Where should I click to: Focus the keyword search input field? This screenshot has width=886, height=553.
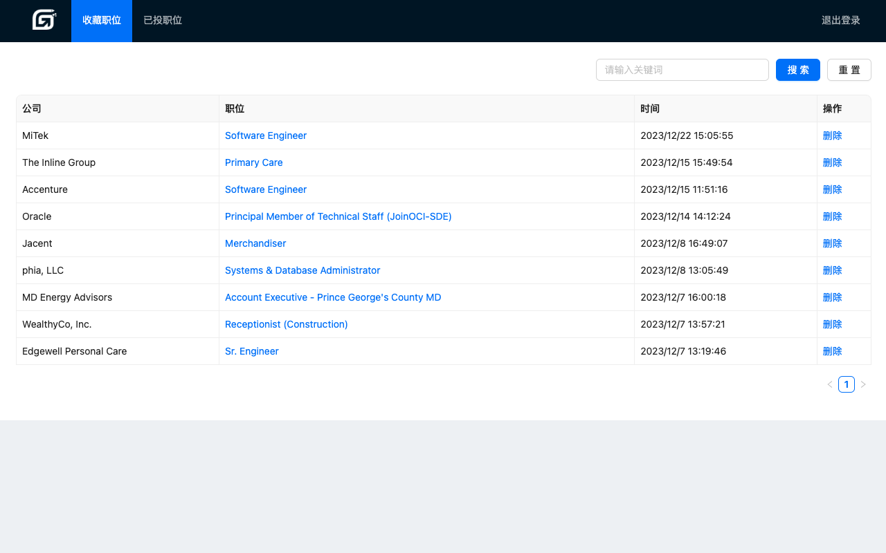tap(682, 70)
